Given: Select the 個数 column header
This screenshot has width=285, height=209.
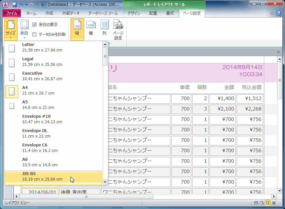Looking at the screenshot, I should [x=202, y=87].
